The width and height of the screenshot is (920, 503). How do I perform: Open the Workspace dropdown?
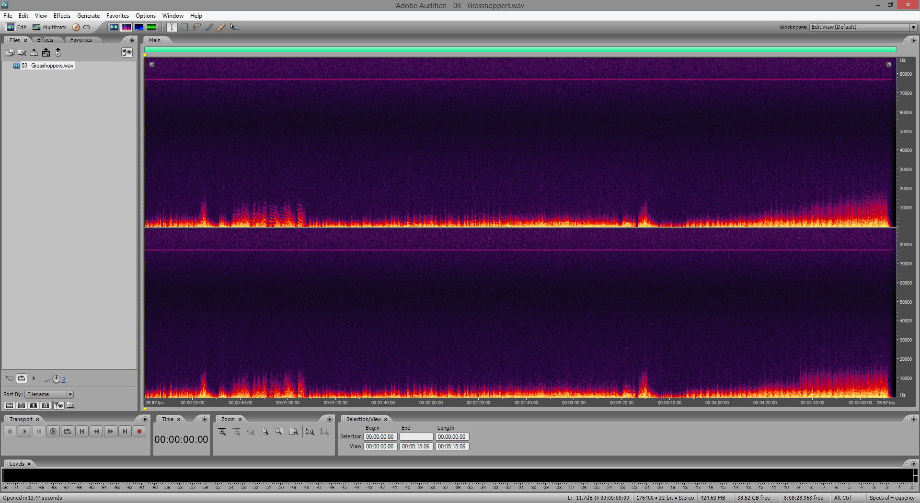click(863, 27)
